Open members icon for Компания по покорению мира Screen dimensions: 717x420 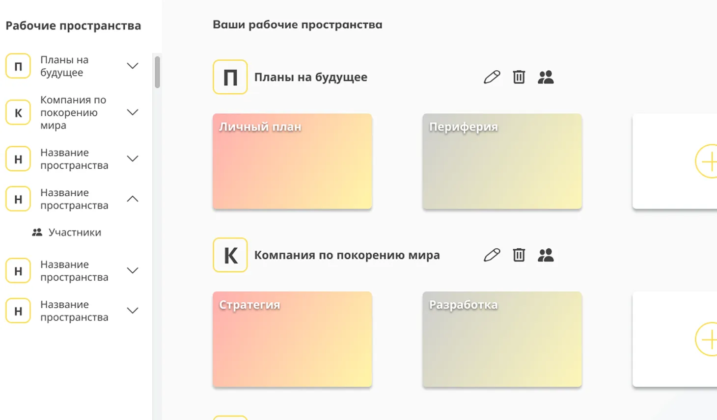pos(546,255)
